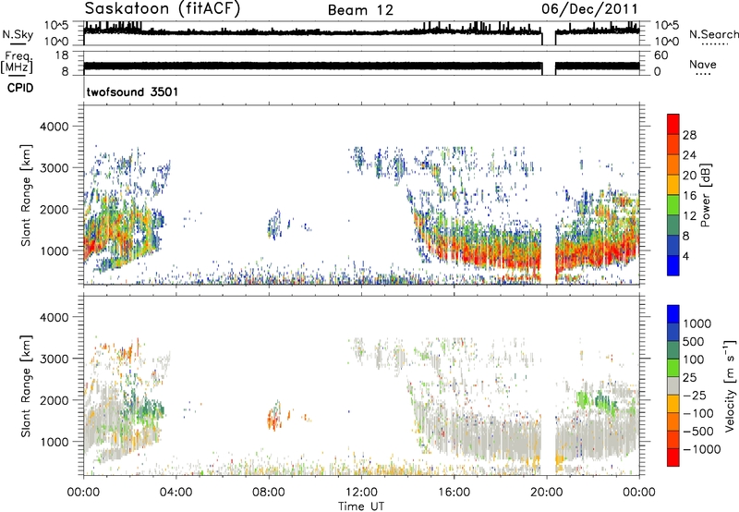Click the 'Freq. [MHz]' label
This screenshot has height=512, width=739.
17,63
